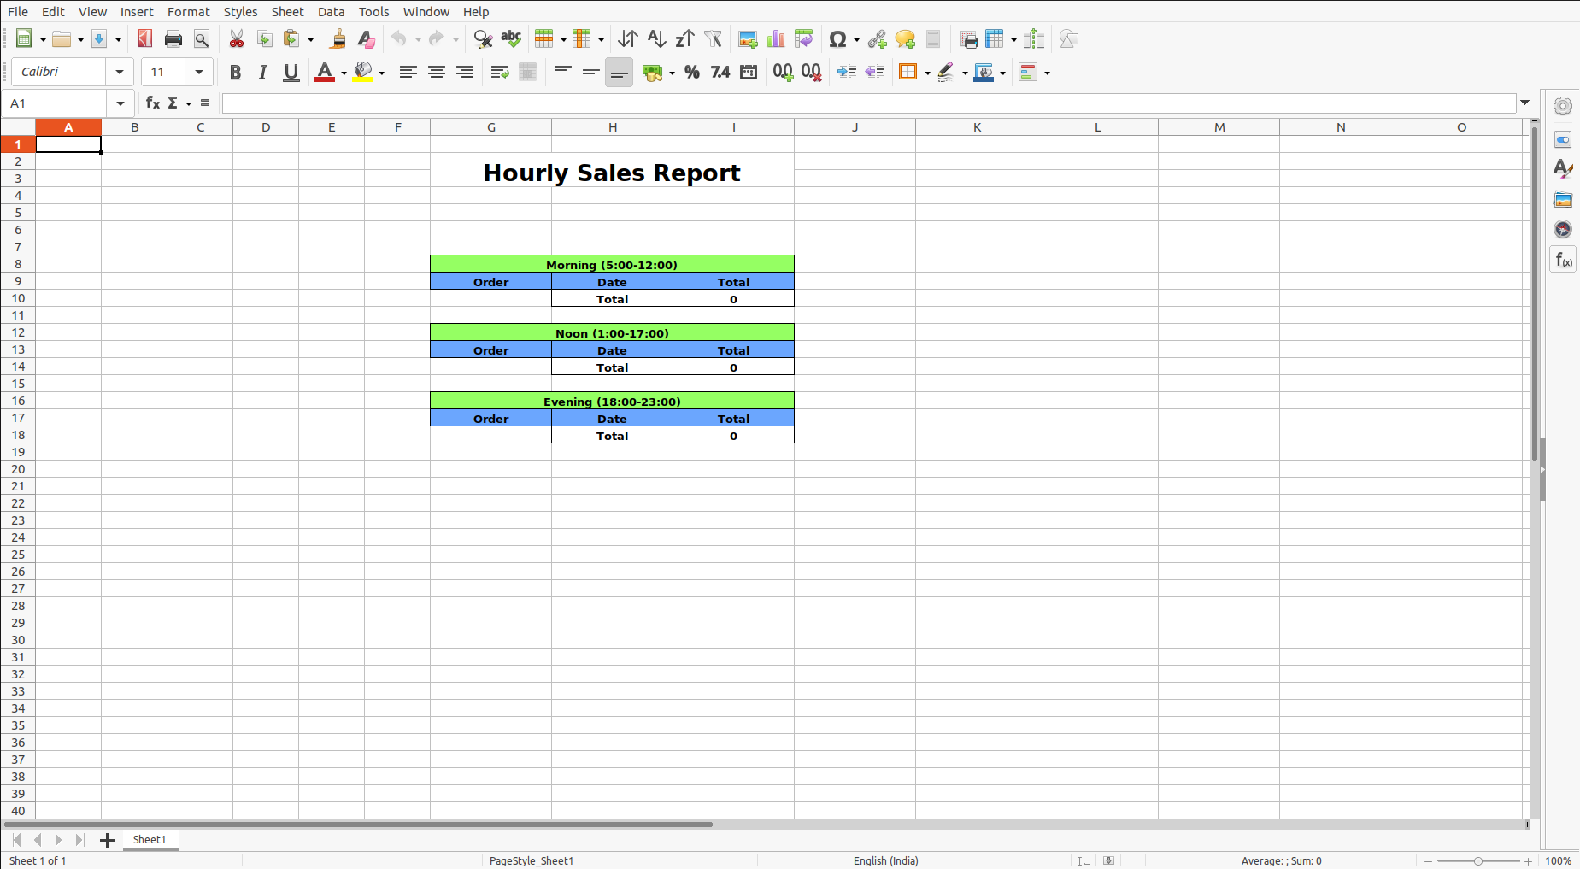Screen dimensions: 1580x869
Task: Open the File menu
Action: [x=17, y=11]
